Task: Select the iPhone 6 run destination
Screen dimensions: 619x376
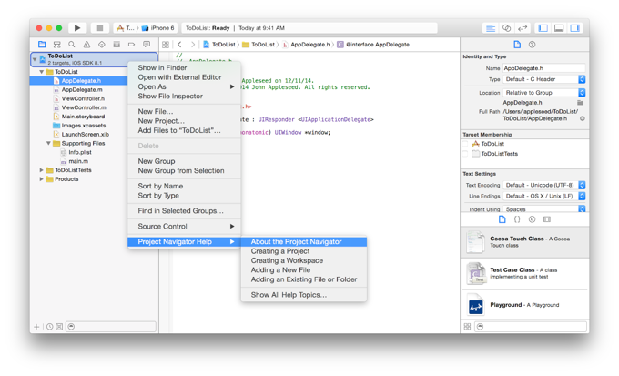Action: tap(157, 27)
